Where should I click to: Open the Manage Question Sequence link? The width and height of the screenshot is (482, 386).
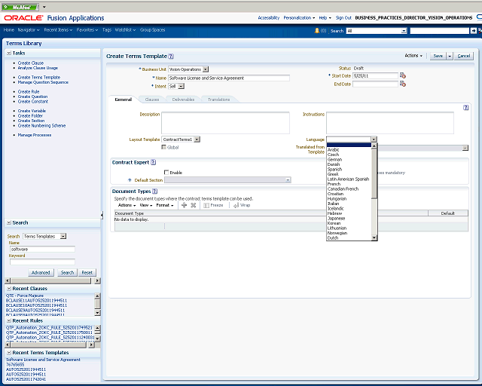[43, 82]
